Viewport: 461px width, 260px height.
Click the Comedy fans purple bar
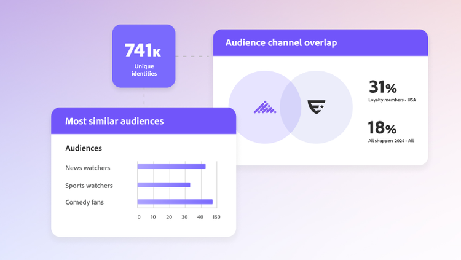(x=175, y=202)
